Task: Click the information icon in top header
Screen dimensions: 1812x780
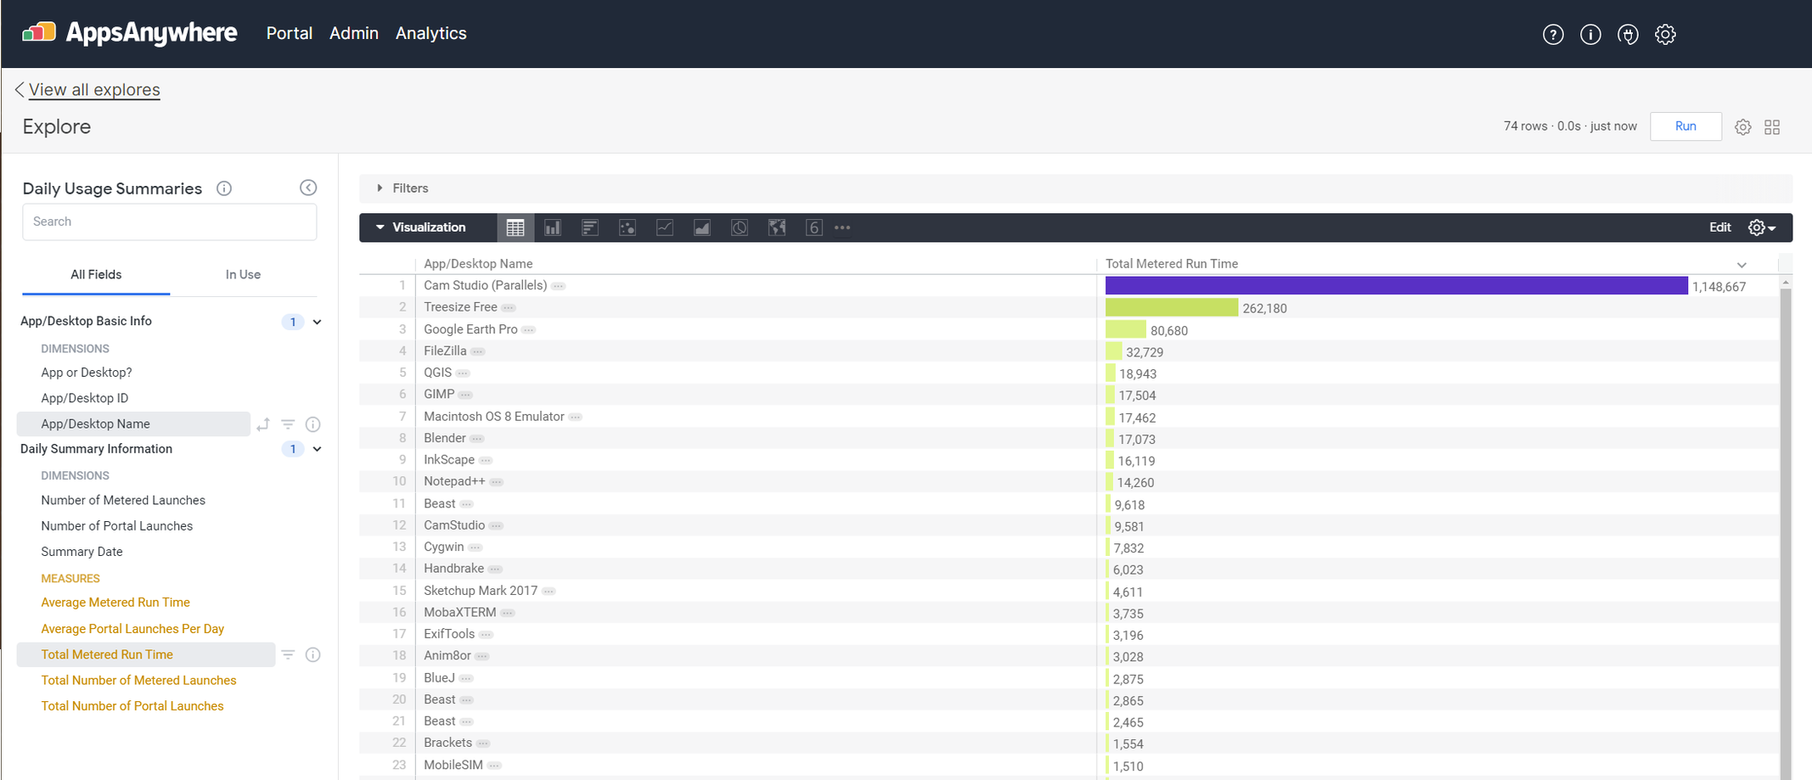Action: tap(1590, 35)
